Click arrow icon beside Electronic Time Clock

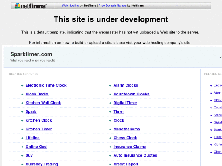click(x=22, y=86)
